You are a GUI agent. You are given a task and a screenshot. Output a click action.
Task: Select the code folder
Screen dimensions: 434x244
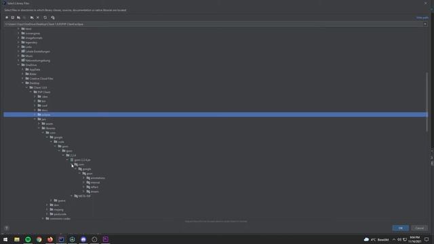pos(61,142)
